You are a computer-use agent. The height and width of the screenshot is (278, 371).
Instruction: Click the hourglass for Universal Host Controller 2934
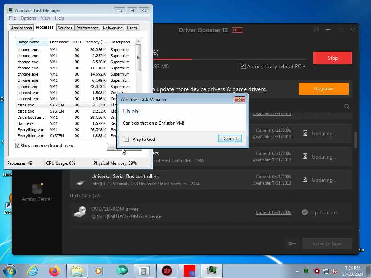305,180
